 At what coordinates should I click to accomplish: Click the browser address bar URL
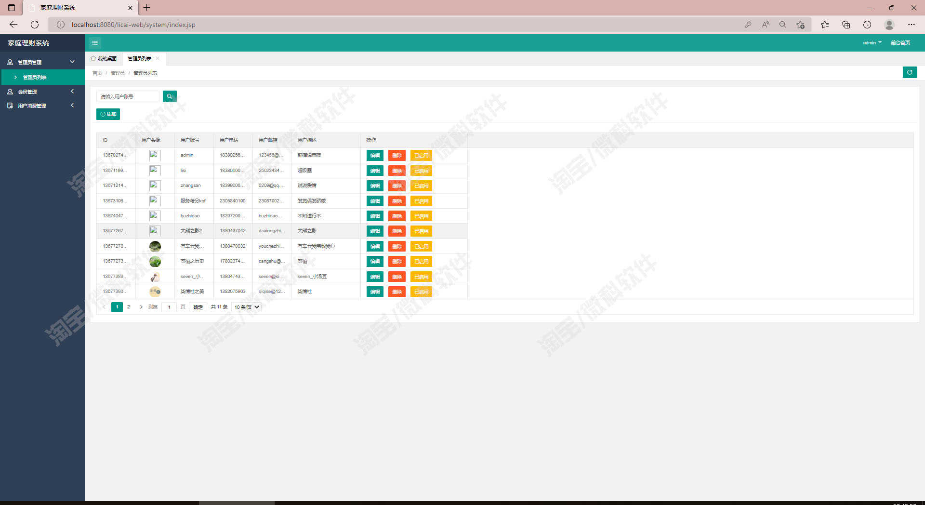pos(133,25)
